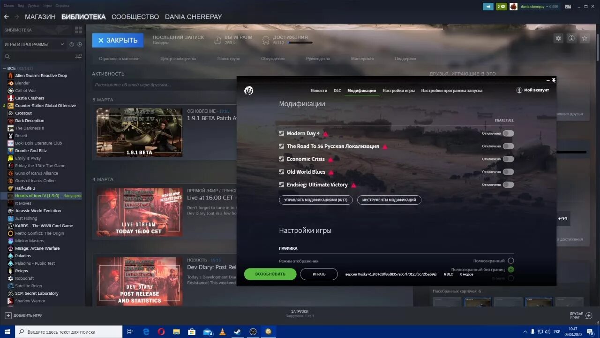This screenshot has height=338, width=600.
Task: Click achievements progress bar
Action: pos(300,43)
